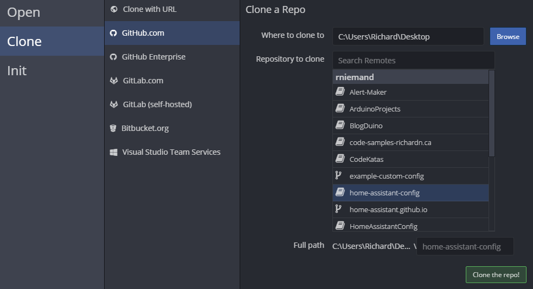The width and height of the screenshot is (533, 289).
Task: Click the fork icon beside example-custom-config
Action: (339, 176)
